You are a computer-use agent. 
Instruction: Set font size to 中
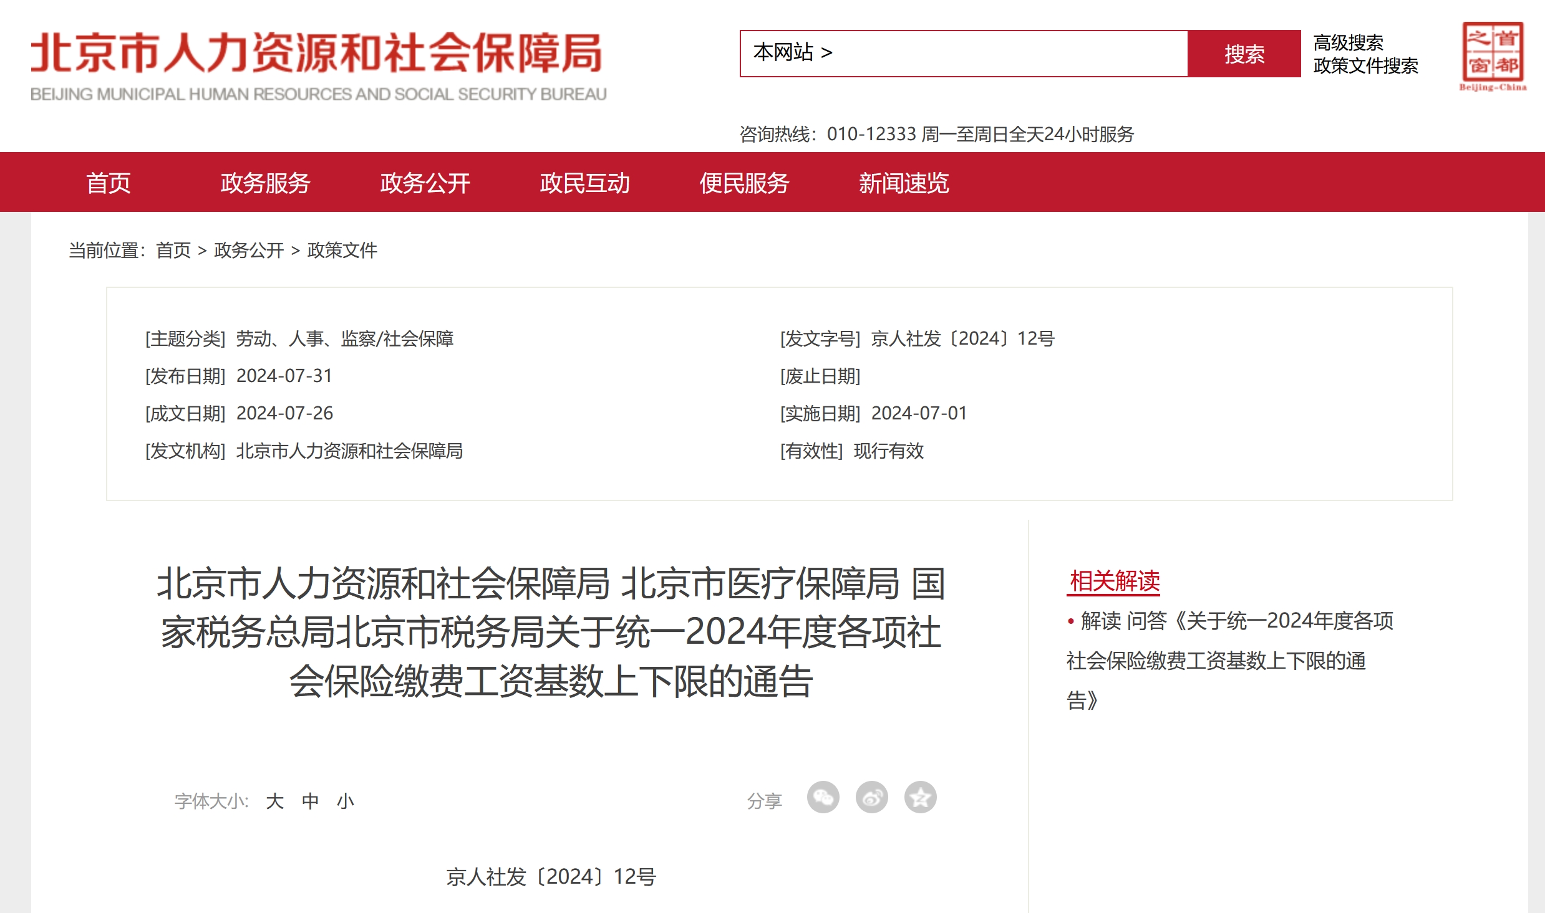310,801
